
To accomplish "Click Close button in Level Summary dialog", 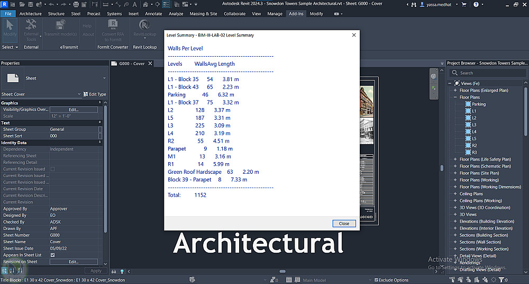I will point(344,224).
